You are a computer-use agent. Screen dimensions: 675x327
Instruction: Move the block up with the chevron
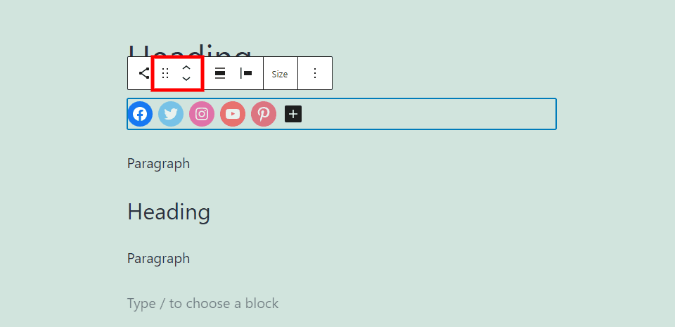(x=186, y=68)
